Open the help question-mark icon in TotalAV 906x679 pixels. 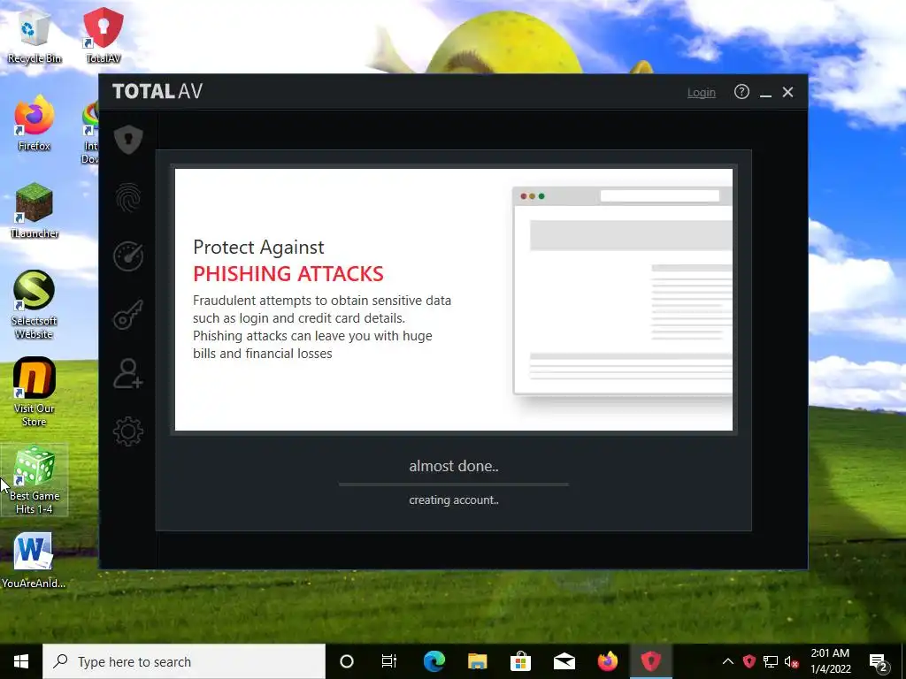[741, 92]
